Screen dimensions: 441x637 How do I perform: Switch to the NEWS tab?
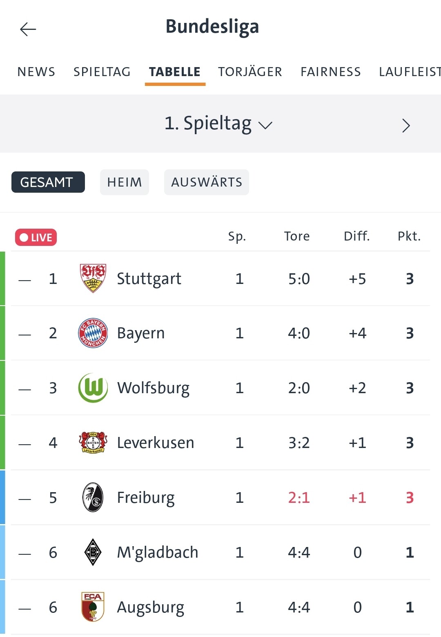pyautogui.click(x=36, y=72)
